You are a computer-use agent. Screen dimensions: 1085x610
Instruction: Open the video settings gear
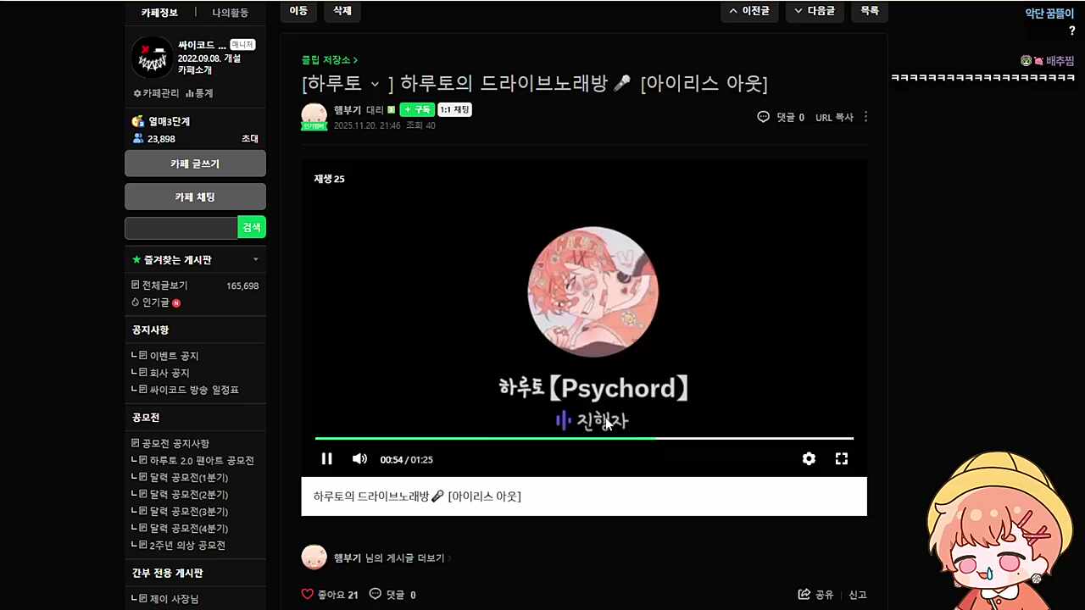808,458
